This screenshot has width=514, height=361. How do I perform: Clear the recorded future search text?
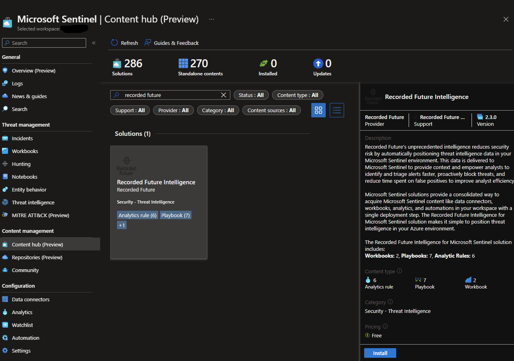tap(224, 95)
